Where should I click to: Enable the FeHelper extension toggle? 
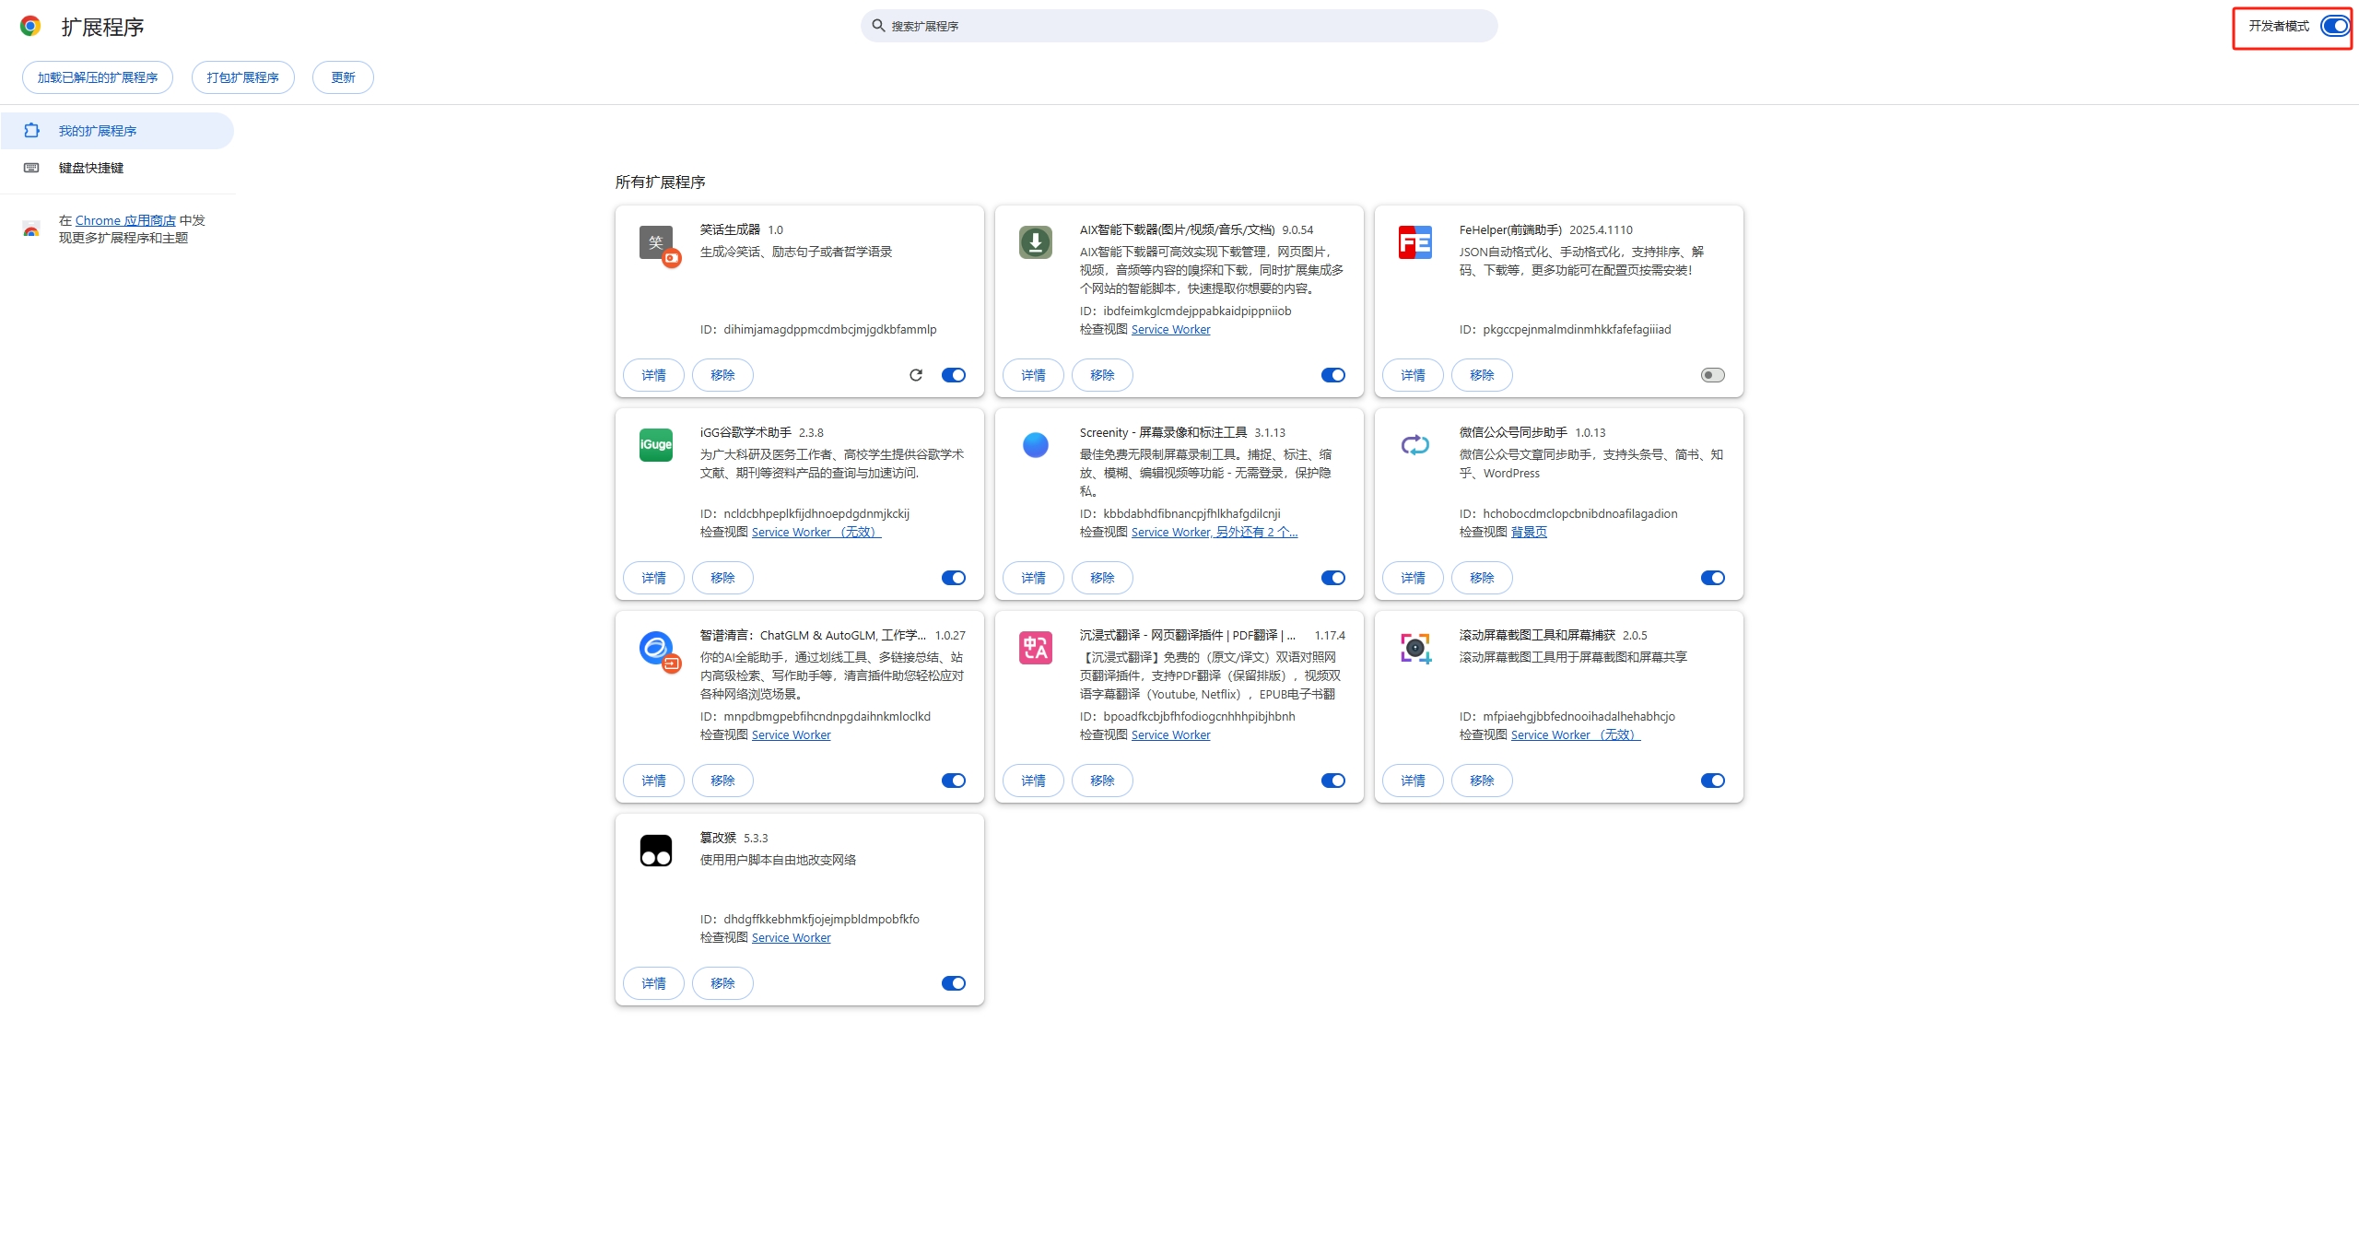(1712, 375)
